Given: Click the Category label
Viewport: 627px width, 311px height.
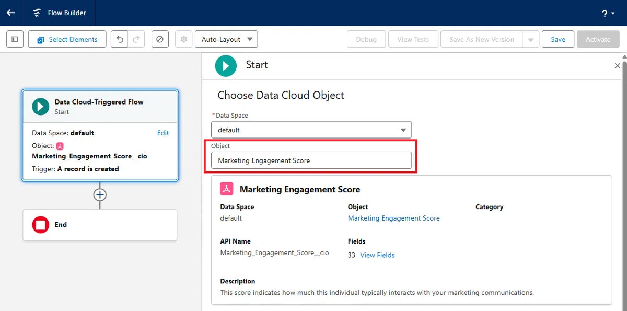Looking at the screenshot, I should pos(489,207).
